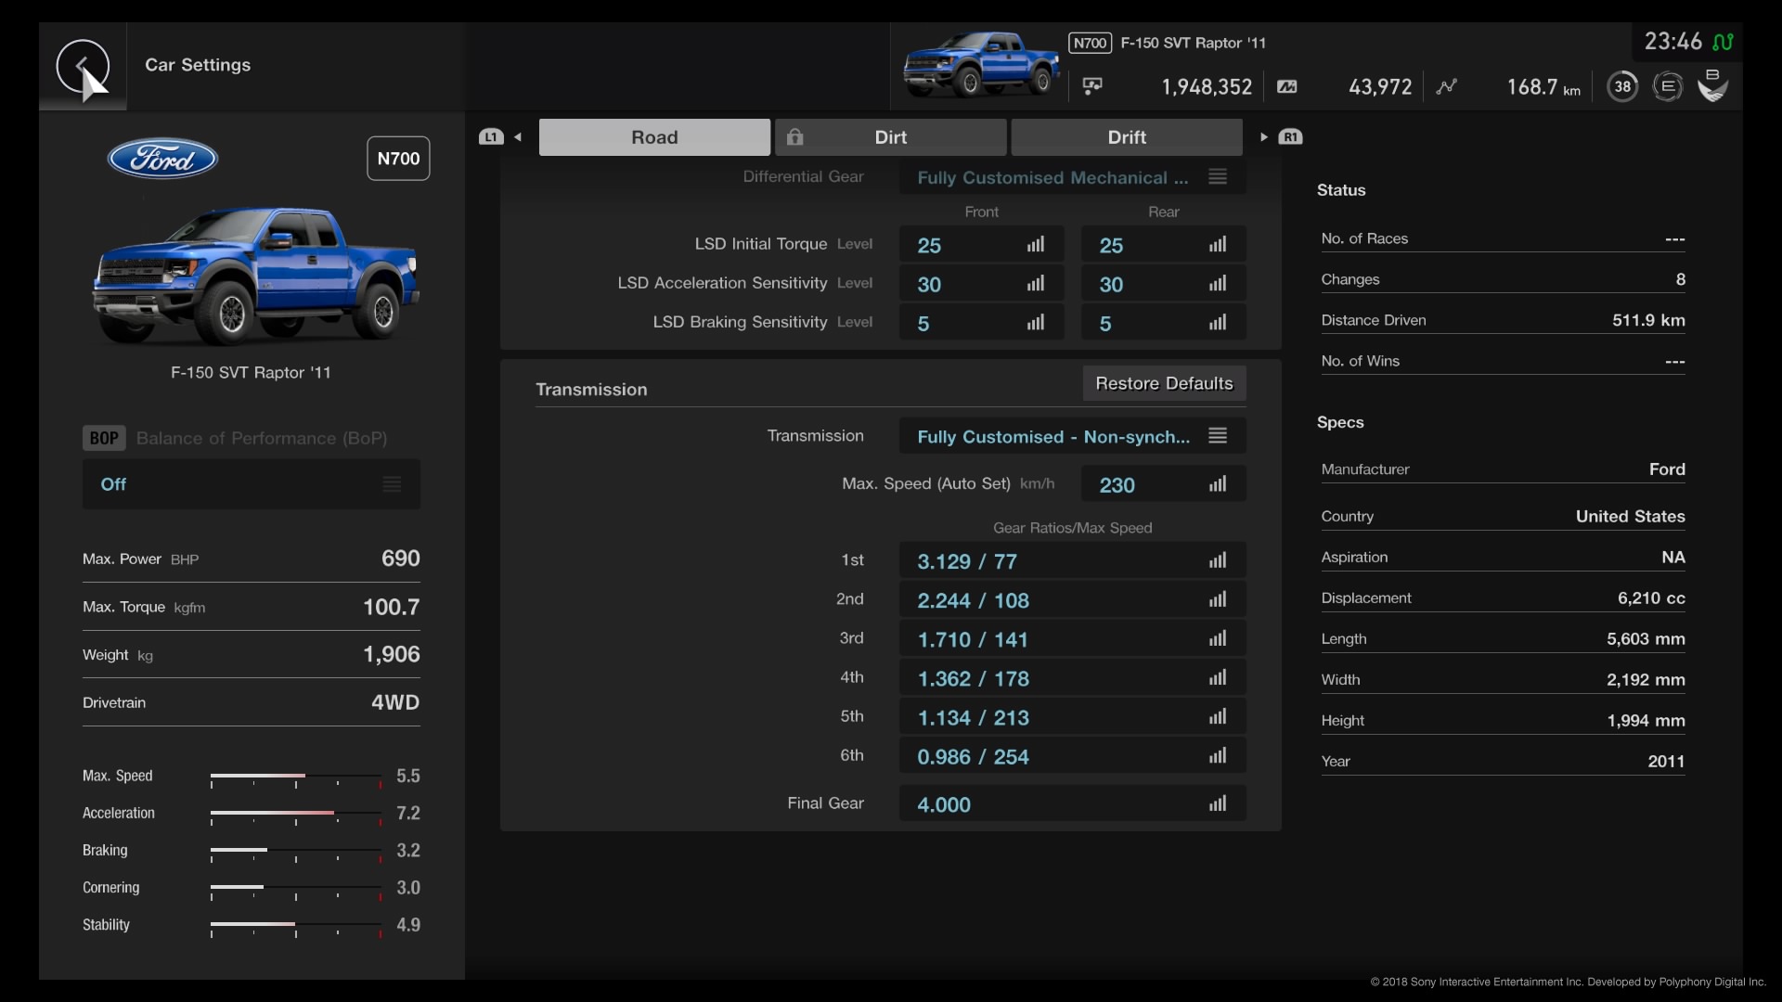This screenshot has width=1782, height=1002.
Task: Open the mileage points icon
Action: tap(1286, 86)
